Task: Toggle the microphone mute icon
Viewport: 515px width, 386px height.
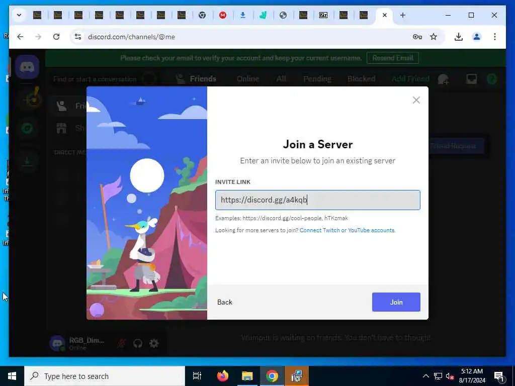Action: pos(122,343)
